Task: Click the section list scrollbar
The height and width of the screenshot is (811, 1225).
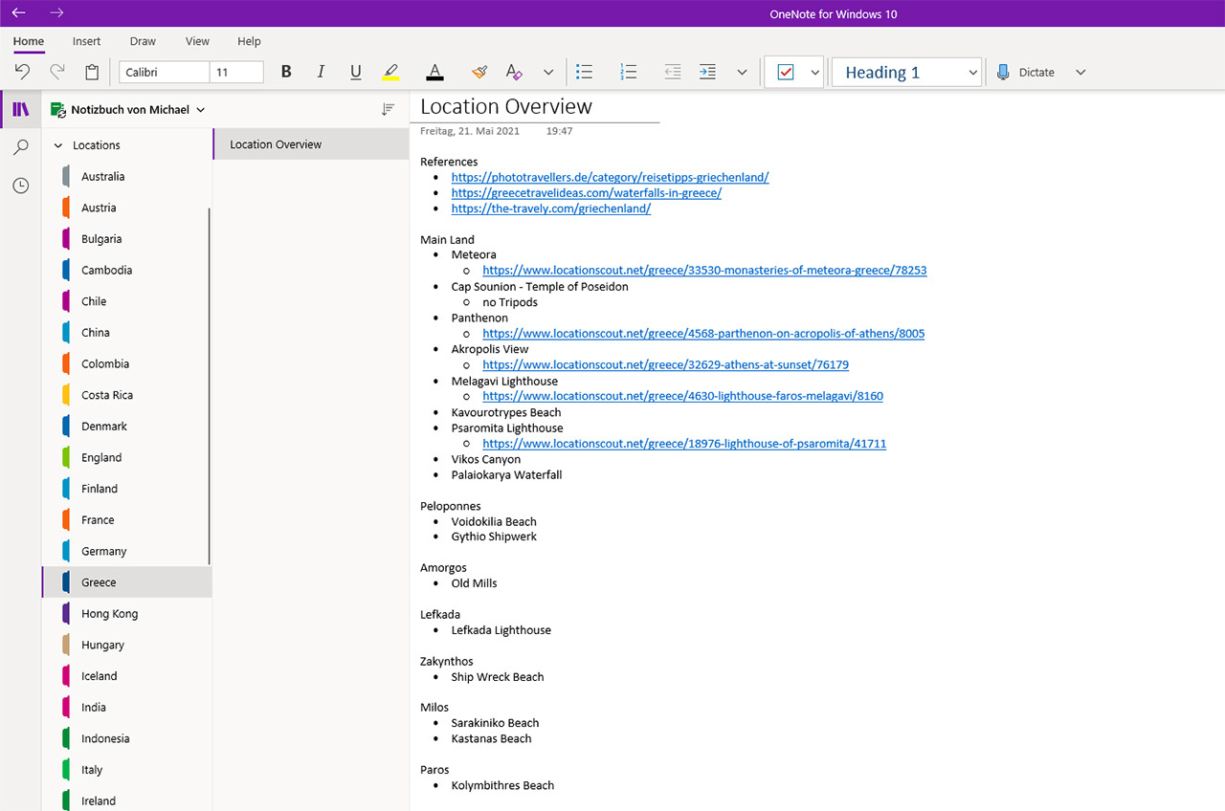Action: 210,385
